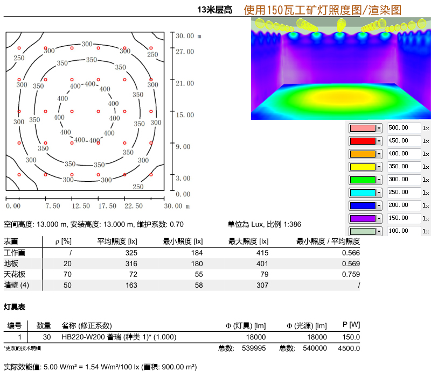Click the total lamp flux '540000'

[x=315, y=348]
